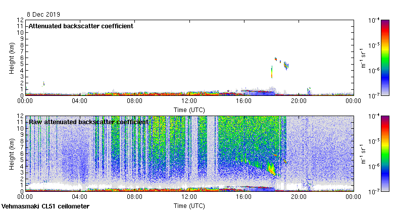The image size is (394, 212).
Task: Click the 10⁻⁶ label on the raw plot's colorbar
Action: (x=374, y=167)
